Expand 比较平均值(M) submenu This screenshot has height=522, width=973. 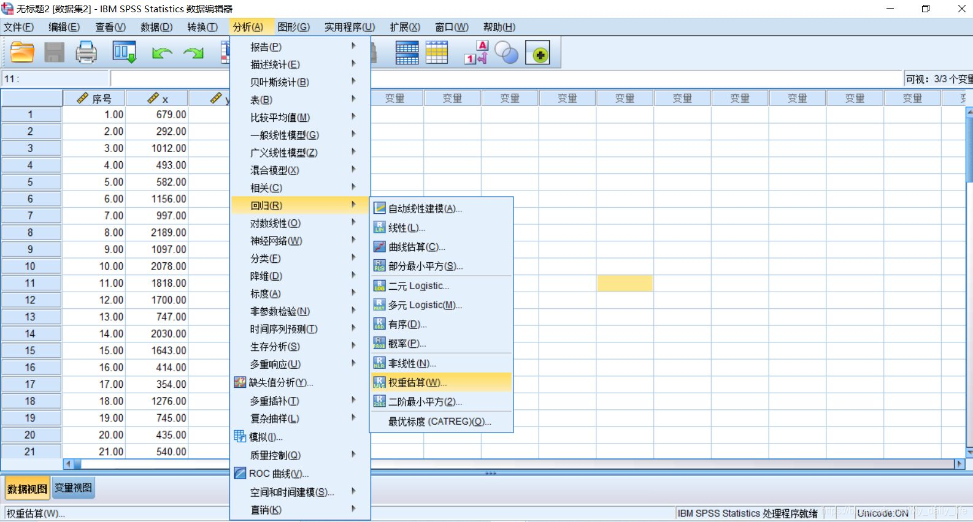tap(300, 117)
